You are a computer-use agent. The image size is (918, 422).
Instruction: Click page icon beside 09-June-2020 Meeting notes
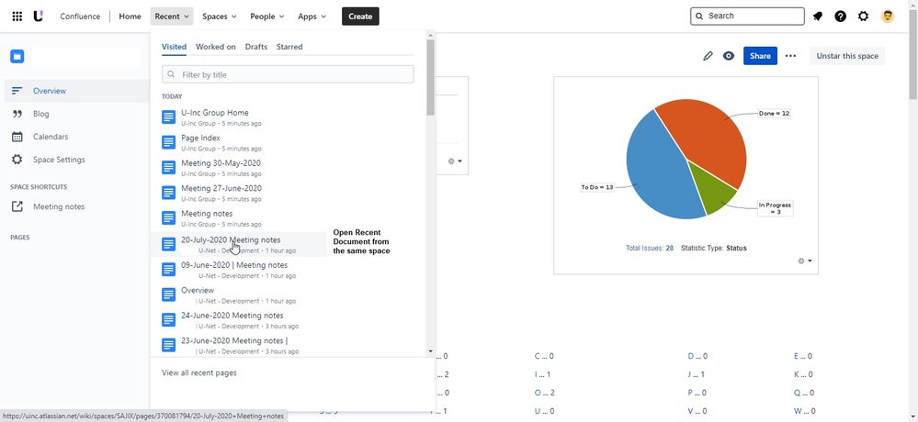(168, 270)
